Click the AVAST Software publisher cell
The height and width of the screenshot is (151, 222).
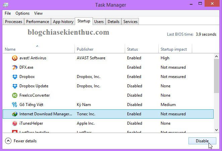pos(91,58)
